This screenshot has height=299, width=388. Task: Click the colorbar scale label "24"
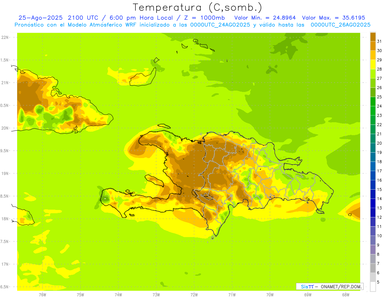pos(380,106)
